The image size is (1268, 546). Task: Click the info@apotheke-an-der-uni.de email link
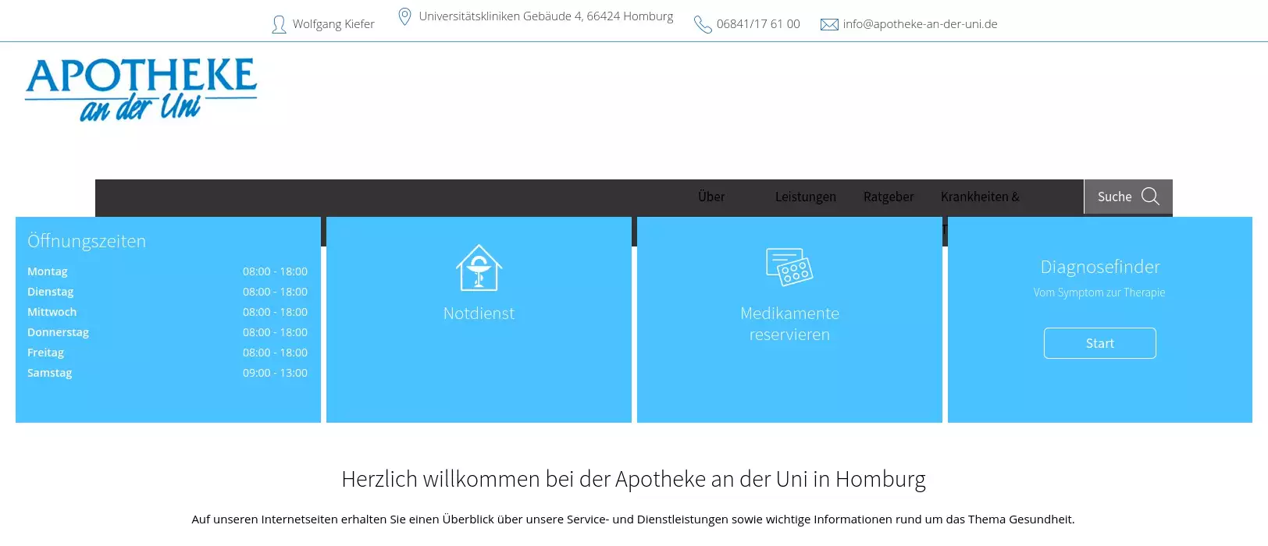tap(920, 24)
